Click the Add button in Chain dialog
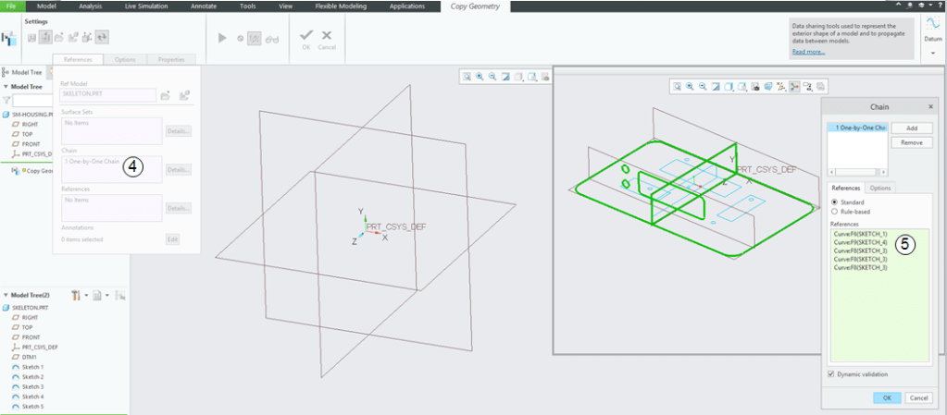Viewport: 947px width, 415px height. (x=911, y=128)
